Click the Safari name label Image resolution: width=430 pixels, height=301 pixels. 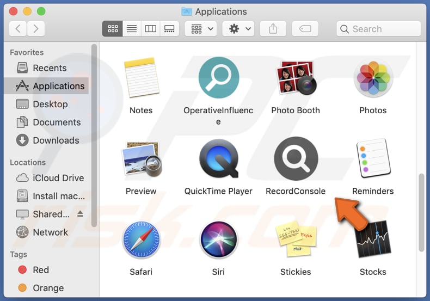click(x=141, y=272)
